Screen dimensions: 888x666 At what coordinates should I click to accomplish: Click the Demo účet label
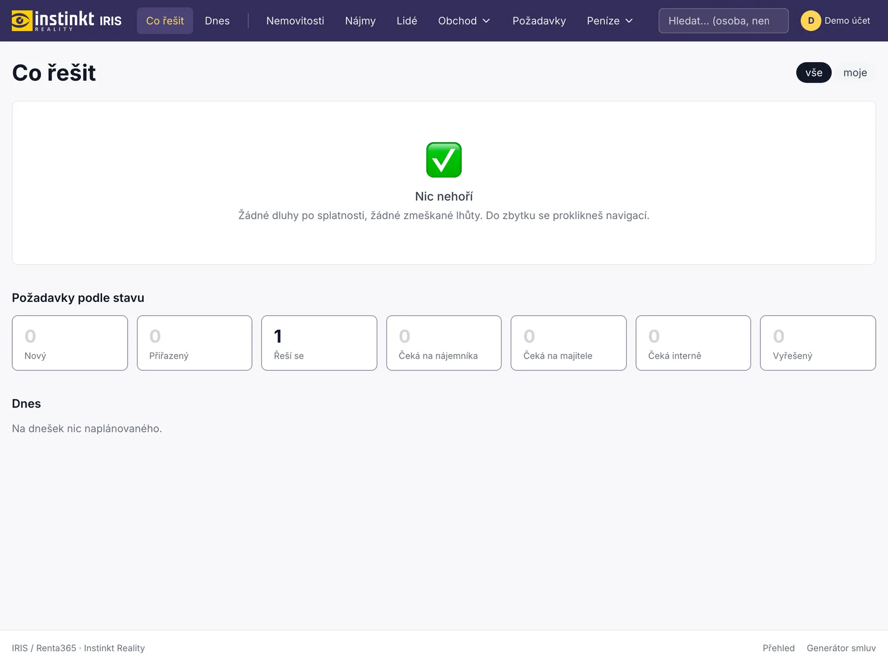847,21
